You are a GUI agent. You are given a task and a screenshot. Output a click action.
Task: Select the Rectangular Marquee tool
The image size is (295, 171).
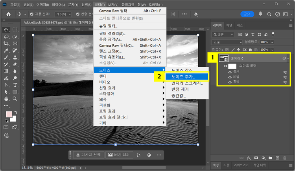click(15, 30)
